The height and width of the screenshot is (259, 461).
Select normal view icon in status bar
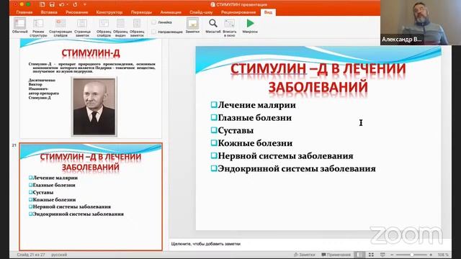(x=360, y=255)
